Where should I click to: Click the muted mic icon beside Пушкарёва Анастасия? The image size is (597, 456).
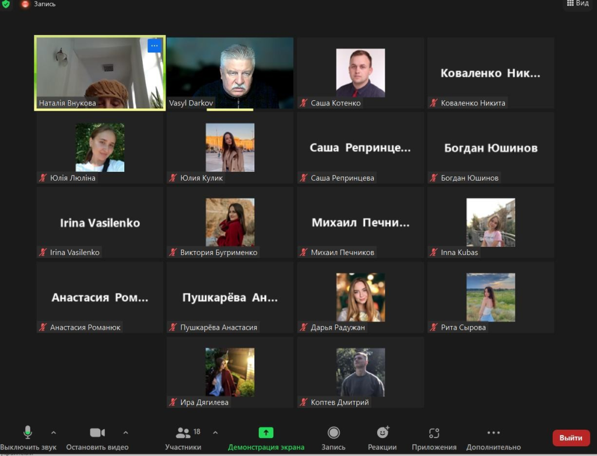click(x=173, y=327)
